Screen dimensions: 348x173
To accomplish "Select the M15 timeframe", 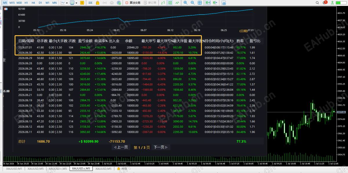I will pos(12,3).
